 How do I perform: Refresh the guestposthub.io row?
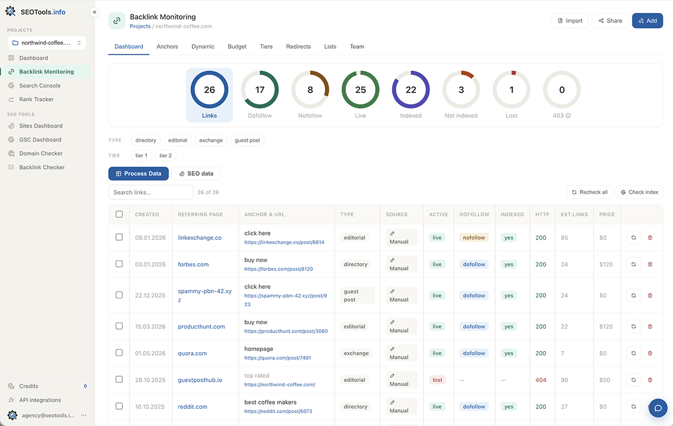pos(633,380)
